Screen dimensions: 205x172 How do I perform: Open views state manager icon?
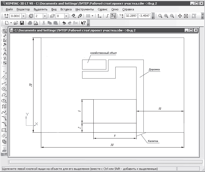(31, 16)
